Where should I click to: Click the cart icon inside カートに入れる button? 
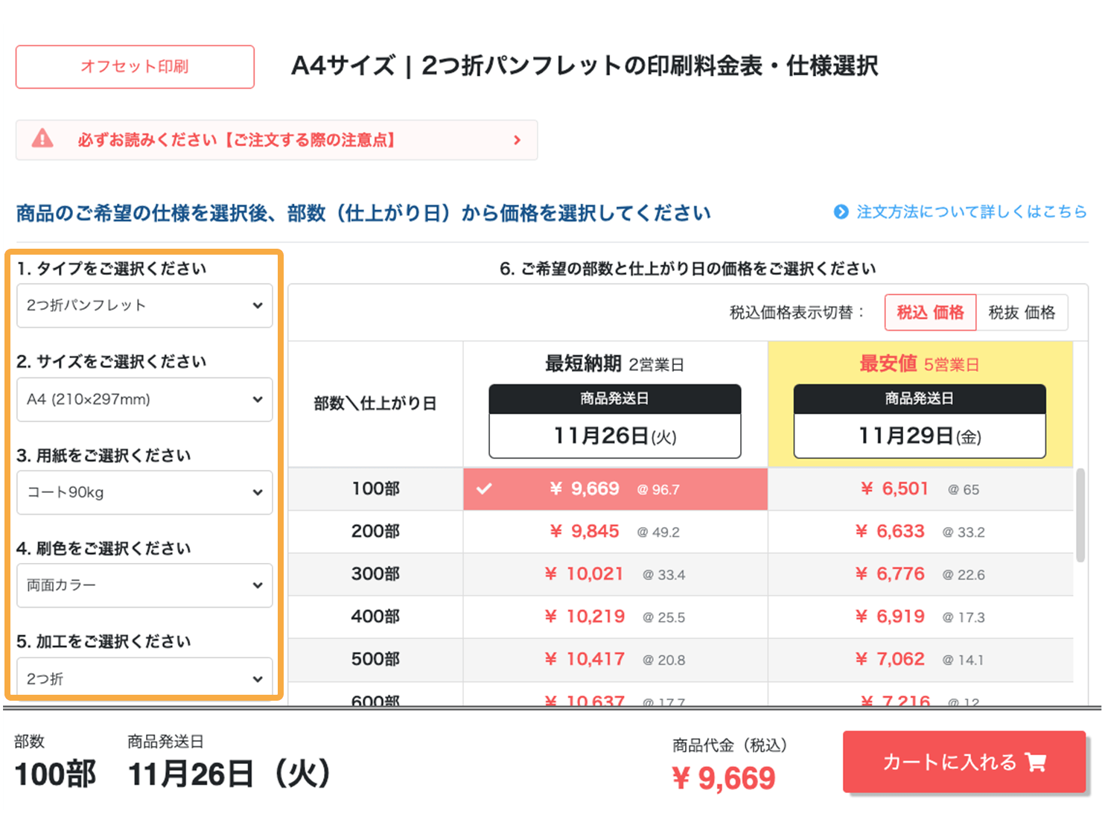(x=1036, y=762)
